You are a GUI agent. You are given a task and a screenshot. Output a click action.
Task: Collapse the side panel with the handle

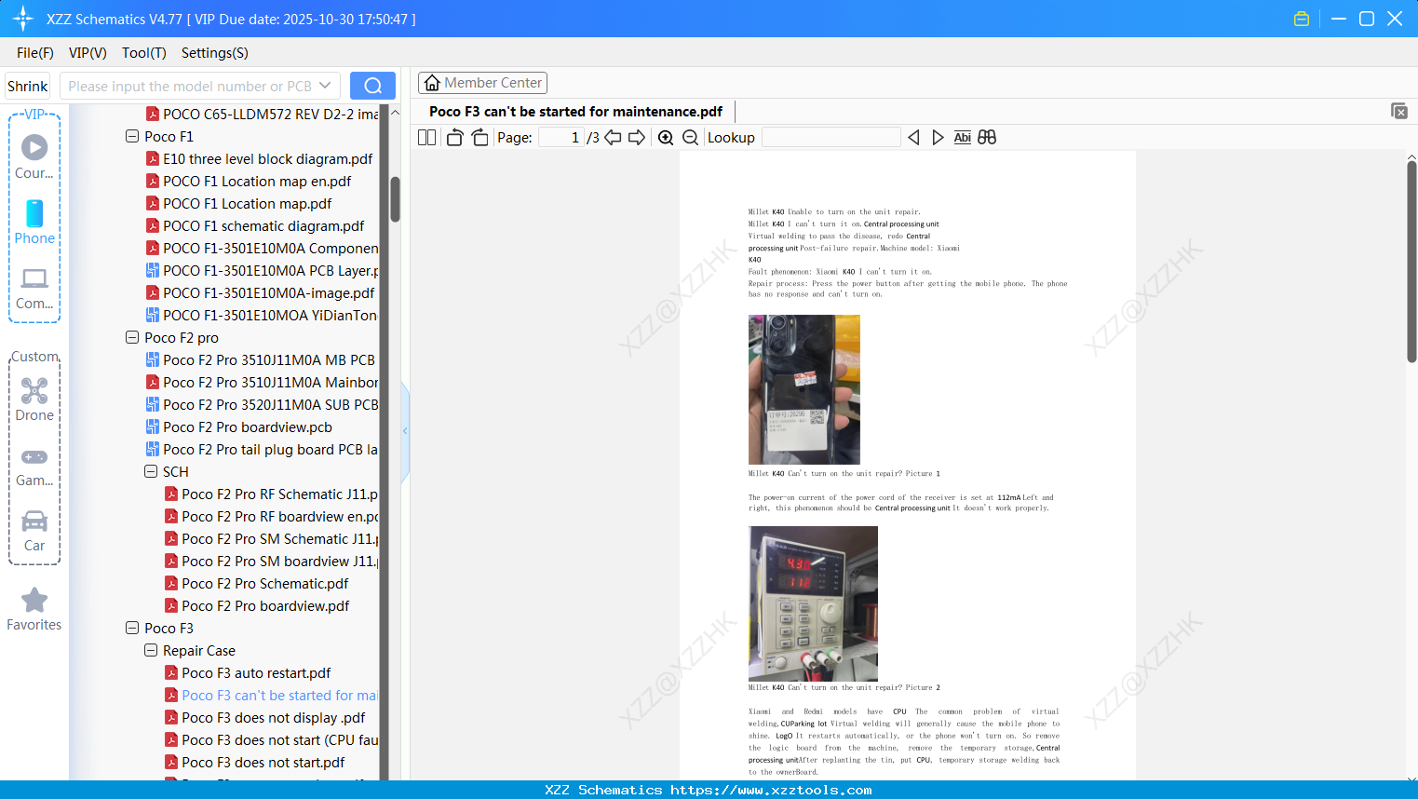(405, 431)
